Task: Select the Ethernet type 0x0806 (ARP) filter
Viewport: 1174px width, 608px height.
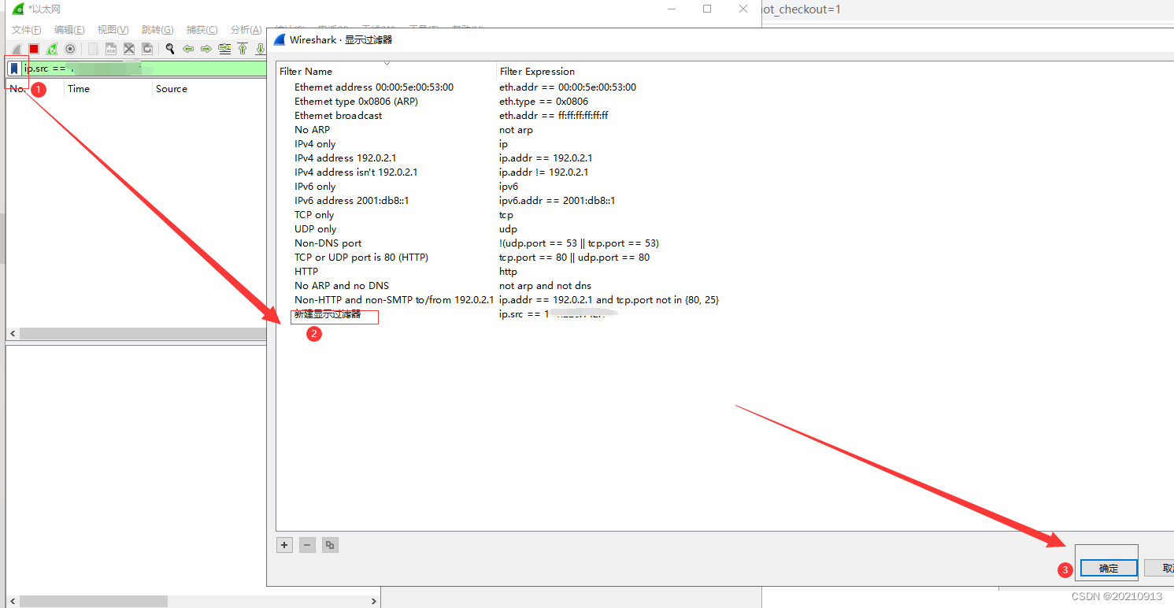Action: (356, 102)
